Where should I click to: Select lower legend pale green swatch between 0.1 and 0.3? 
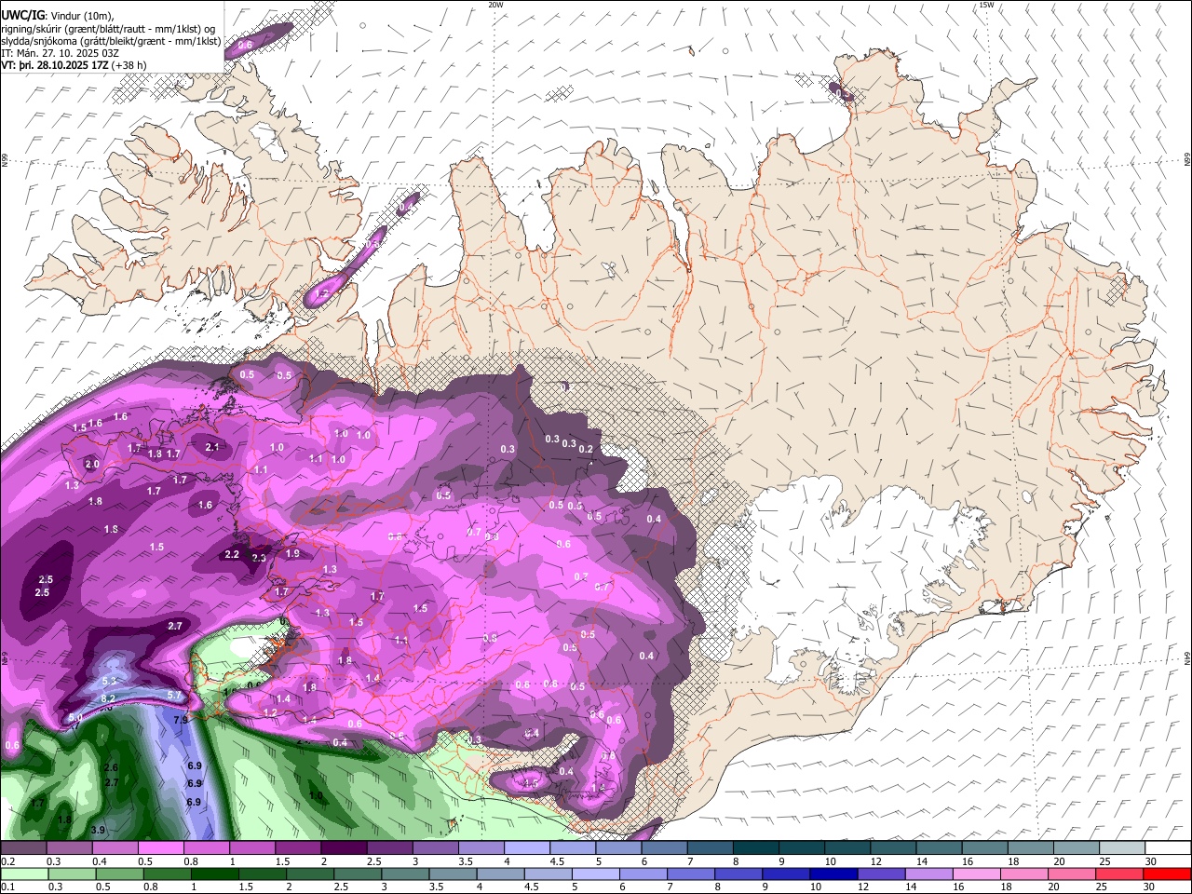24,874
